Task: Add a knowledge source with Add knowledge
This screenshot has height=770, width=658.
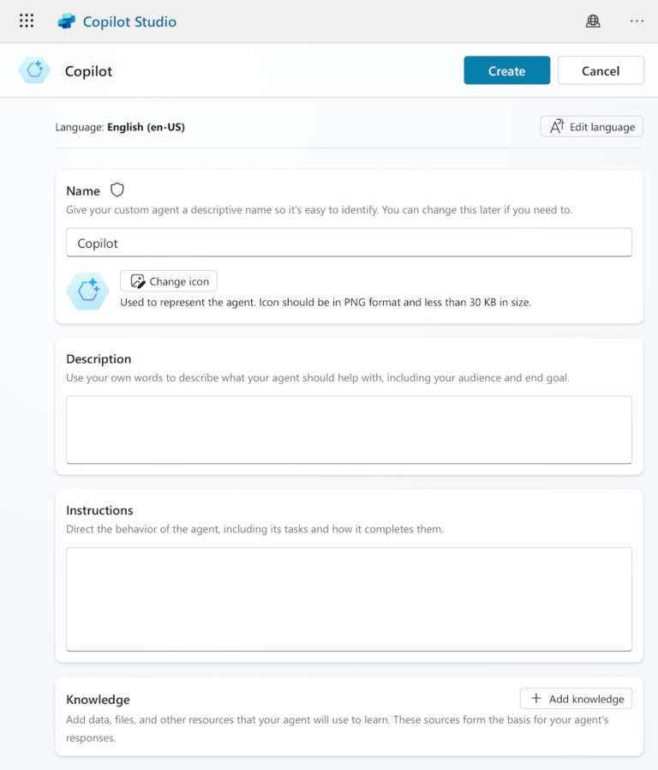Action: click(576, 699)
